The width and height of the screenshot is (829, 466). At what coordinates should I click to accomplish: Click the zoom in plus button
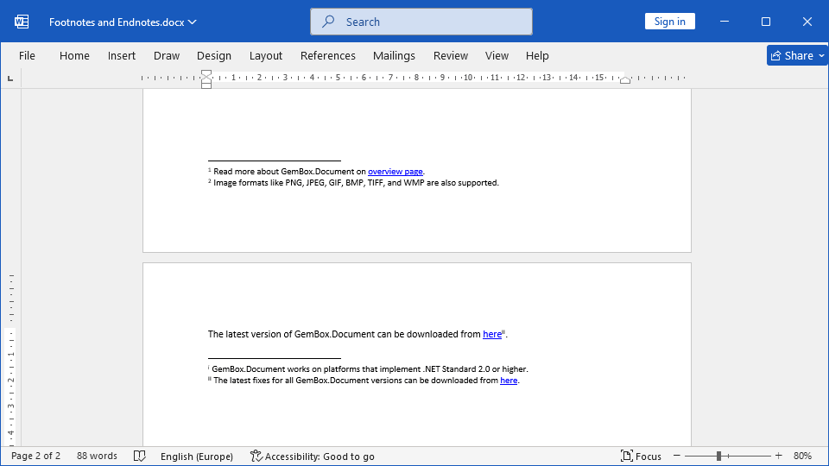coord(778,456)
